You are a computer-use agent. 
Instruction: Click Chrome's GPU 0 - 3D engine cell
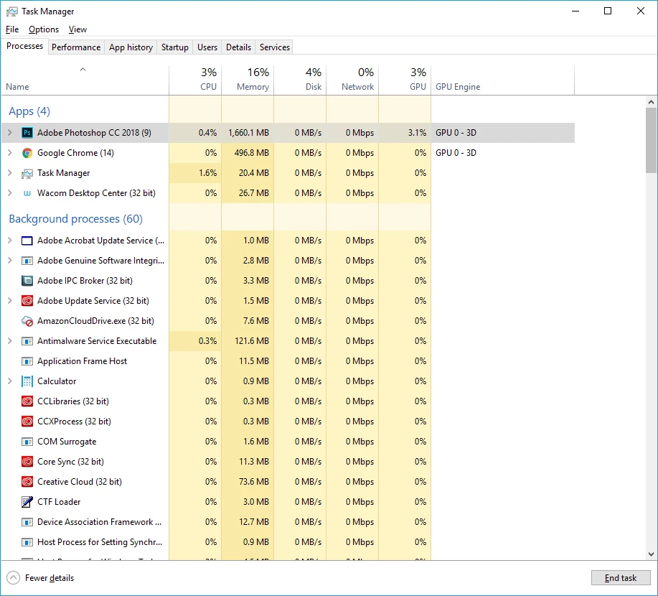click(456, 153)
